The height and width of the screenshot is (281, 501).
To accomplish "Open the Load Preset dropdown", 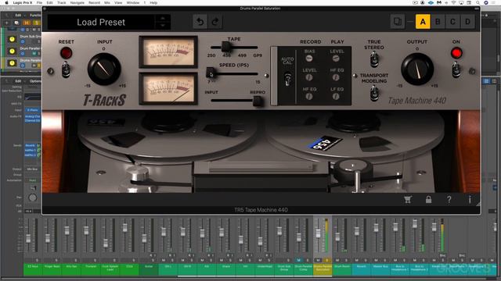I will (101, 22).
